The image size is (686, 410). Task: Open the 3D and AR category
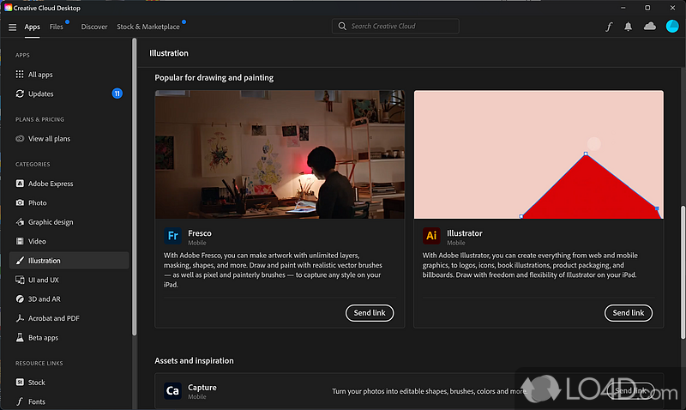pyautogui.click(x=45, y=299)
